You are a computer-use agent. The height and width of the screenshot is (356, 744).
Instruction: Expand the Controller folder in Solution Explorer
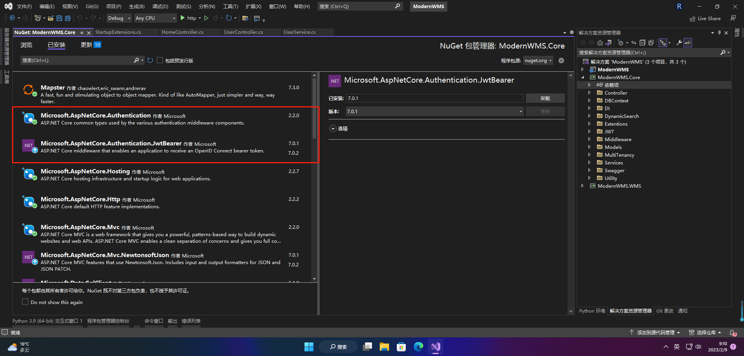pyautogui.click(x=589, y=93)
